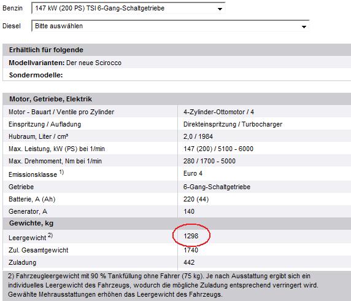The width and height of the screenshot is (351, 301).
Task: Click the Max. Drehmoment value 280 / 1700 - 5000
Action: (209, 161)
